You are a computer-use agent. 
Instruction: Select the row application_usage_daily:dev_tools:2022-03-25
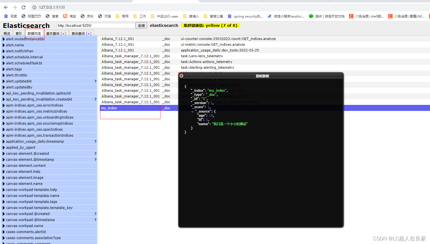pyautogui.click(x=265, y=50)
